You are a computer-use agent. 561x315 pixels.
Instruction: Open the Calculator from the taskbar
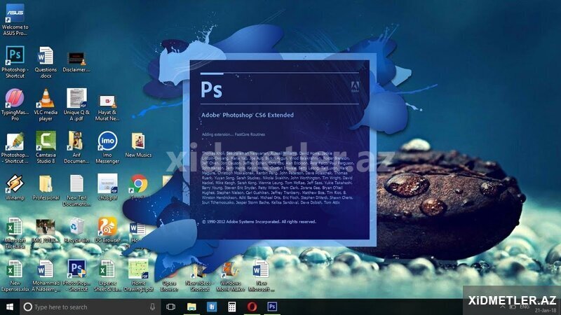231,307
